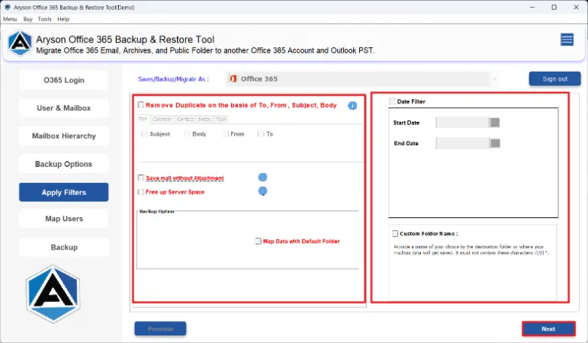Open the Help menu

(63, 19)
